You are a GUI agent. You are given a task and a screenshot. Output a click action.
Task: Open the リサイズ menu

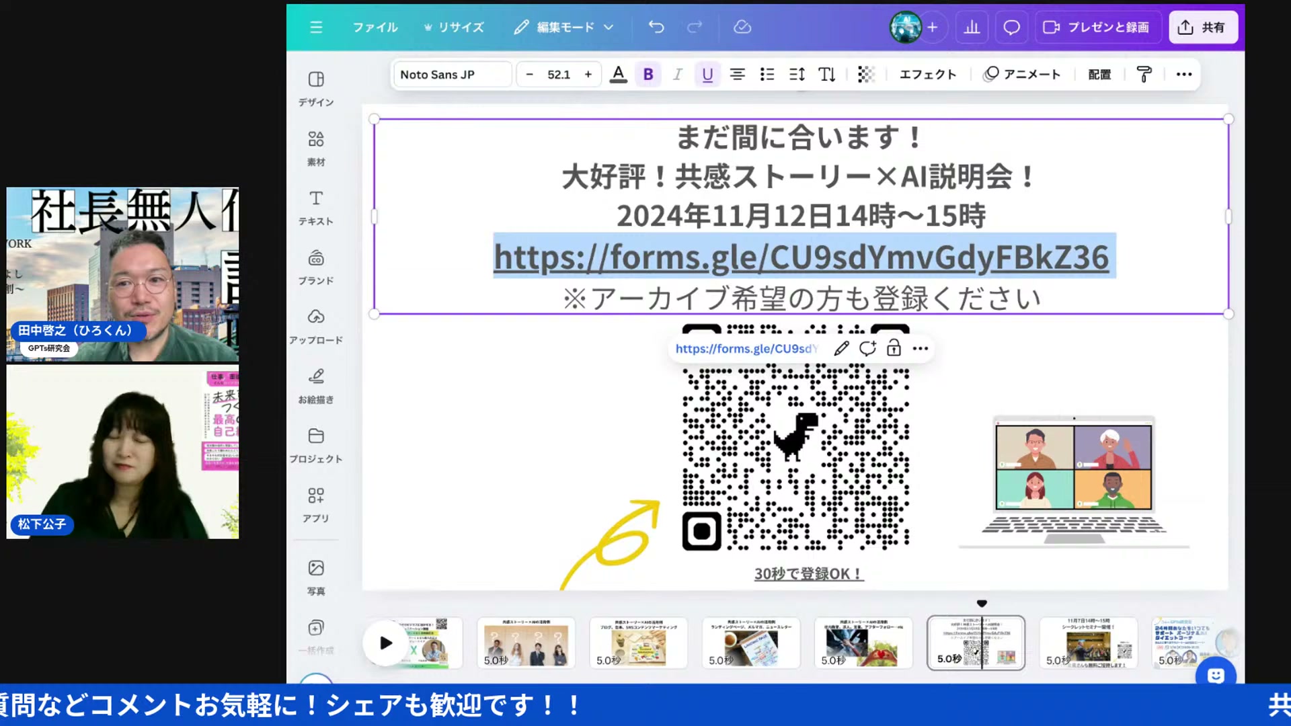point(454,27)
